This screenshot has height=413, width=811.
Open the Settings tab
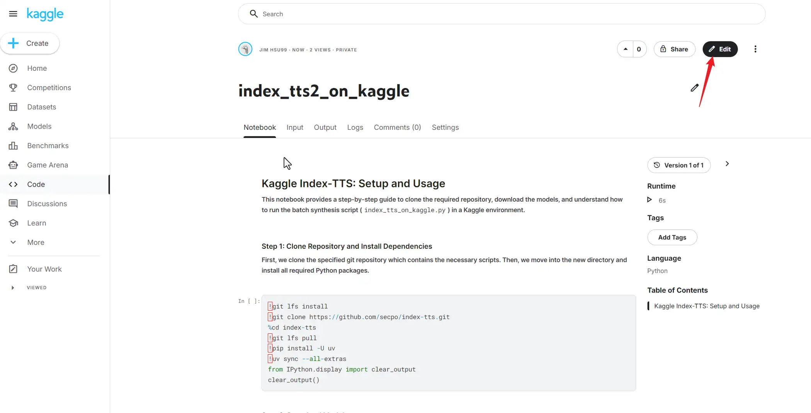[x=445, y=127]
